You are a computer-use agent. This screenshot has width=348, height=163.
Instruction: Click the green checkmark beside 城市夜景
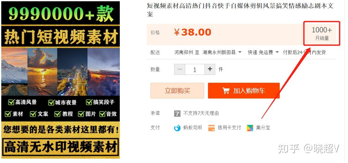(51, 103)
